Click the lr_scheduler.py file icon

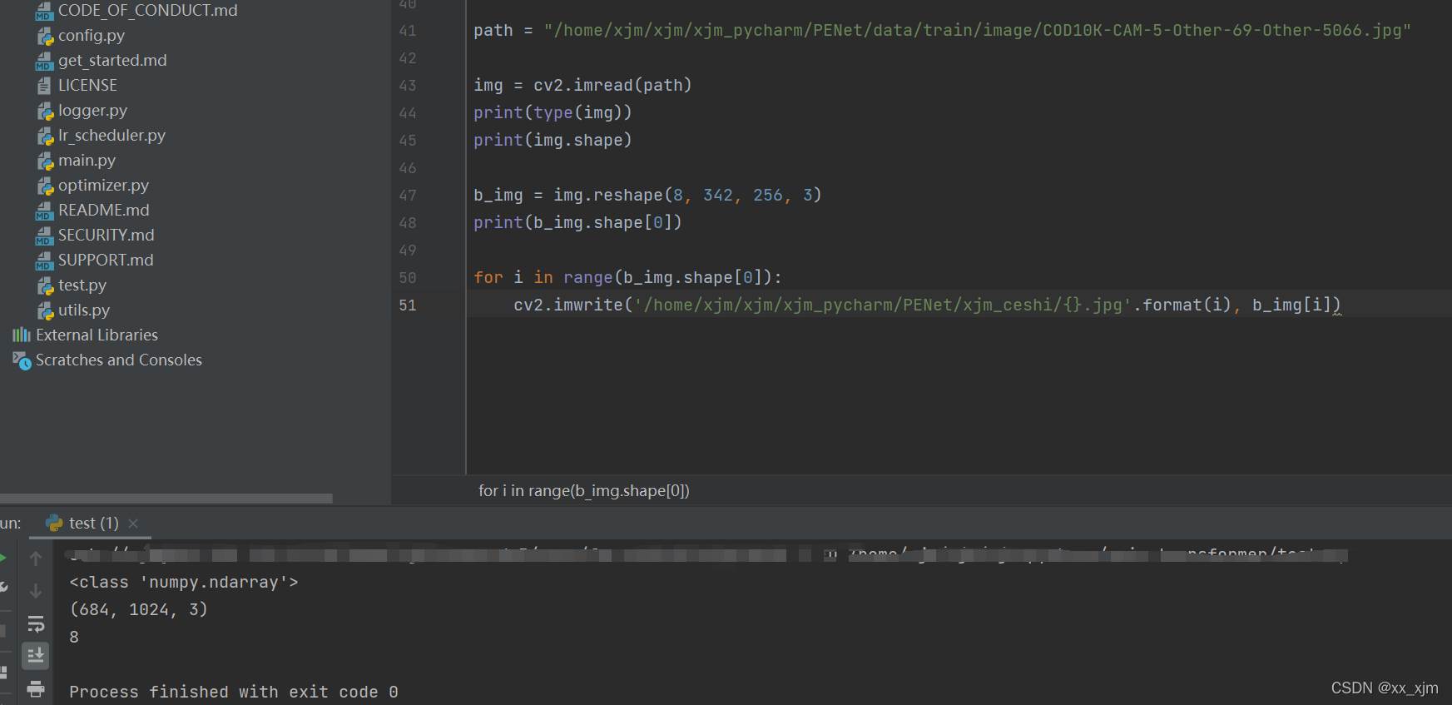tap(45, 136)
